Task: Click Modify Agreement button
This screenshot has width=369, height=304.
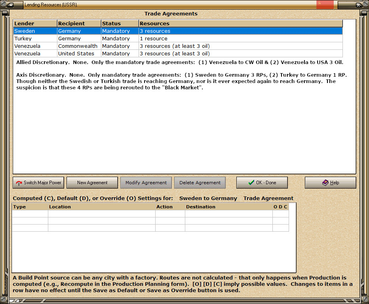Action: point(146,183)
